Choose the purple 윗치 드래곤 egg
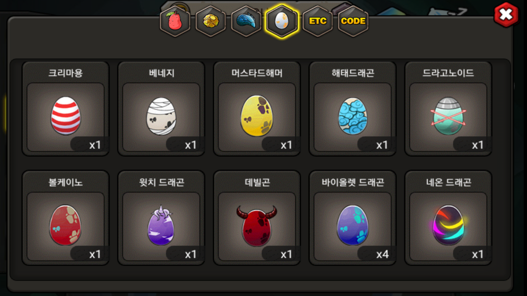 (161, 225)
